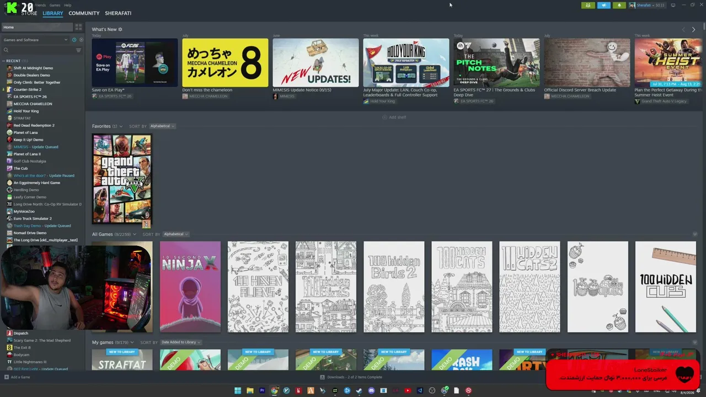This screenshot has height=397, width=706.
Task: Open the Windows Start menu
Action: [x=238, y=390]
